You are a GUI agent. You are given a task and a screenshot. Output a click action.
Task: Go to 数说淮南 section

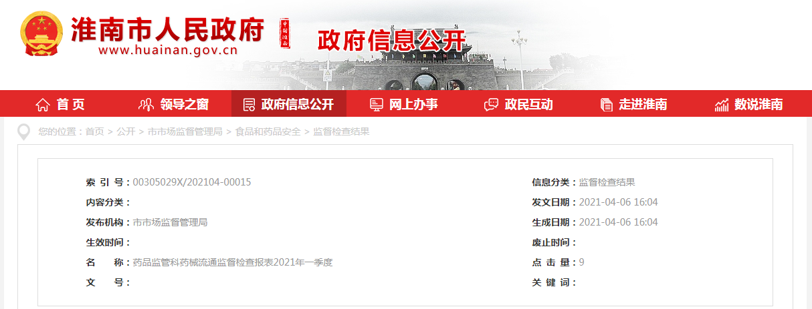click(x=749, y=104)
